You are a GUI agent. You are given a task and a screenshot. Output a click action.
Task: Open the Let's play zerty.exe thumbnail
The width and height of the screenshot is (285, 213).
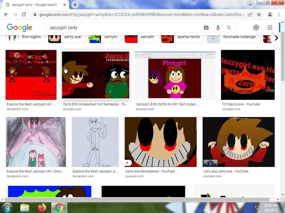[239, 142]
